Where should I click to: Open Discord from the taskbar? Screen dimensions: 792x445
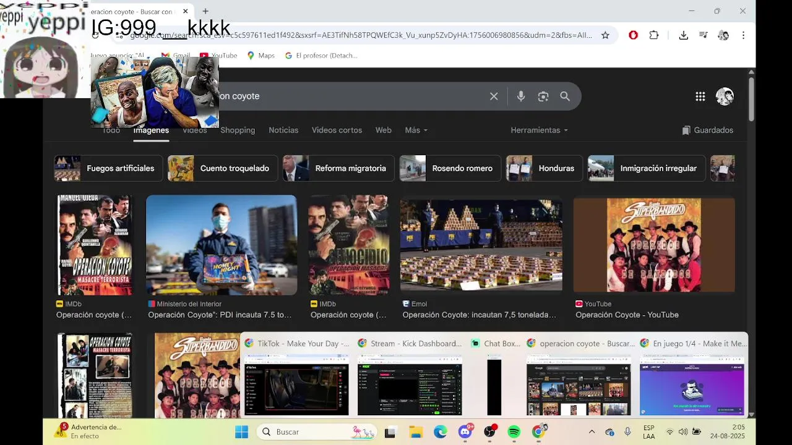[x=465, y=432]
